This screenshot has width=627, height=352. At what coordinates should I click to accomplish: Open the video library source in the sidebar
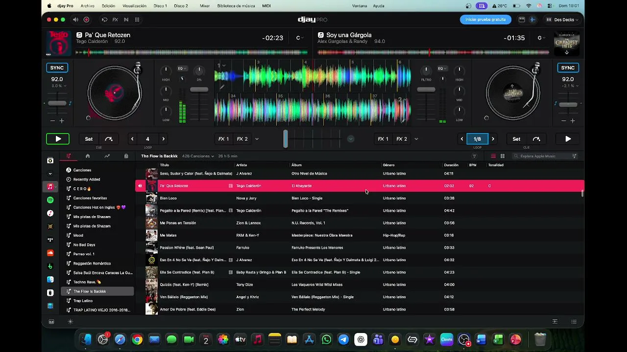[50, 306]
